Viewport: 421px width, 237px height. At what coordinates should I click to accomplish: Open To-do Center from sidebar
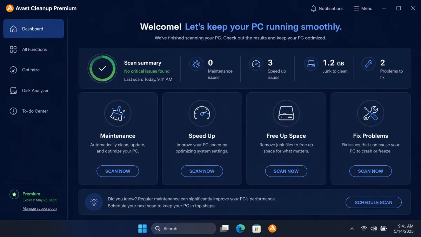[x=34, y=111]
